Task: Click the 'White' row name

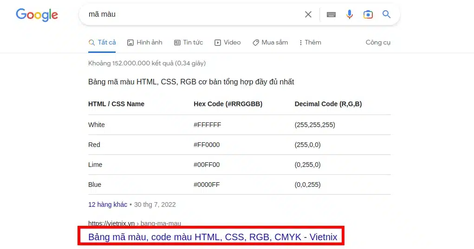Action: 97,125
